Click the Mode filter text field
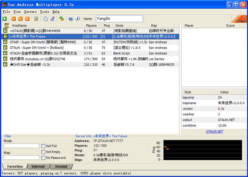248x177 pixels. point(21,146)
